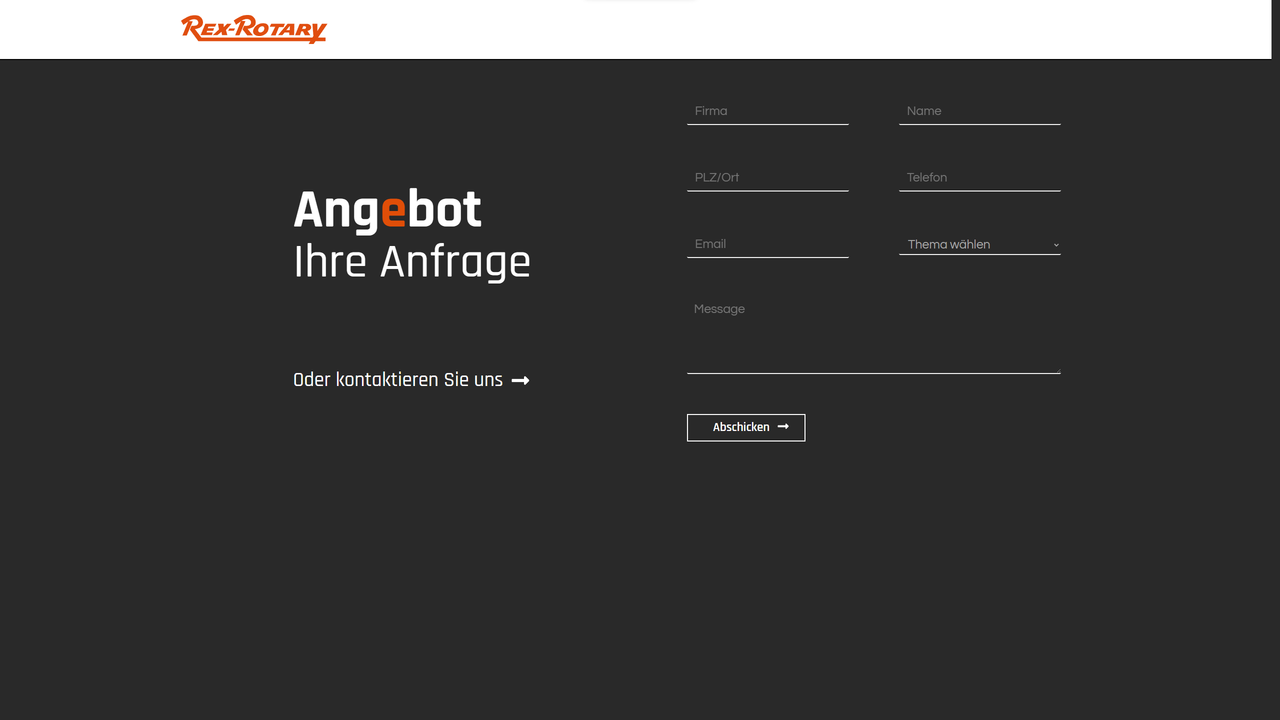Click the Rex-Rotary logo
Viewport: 1280px width, 720px height.
(253, 29)
